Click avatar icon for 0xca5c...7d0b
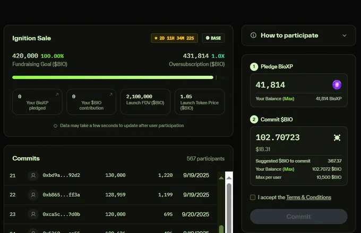361x233 pixels. pyautogui.click(x=33, y=214)
